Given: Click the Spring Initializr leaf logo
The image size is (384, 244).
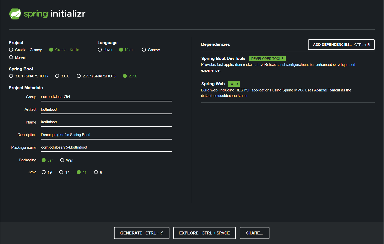Looking at the screenshot, I should tap(15, 14).
